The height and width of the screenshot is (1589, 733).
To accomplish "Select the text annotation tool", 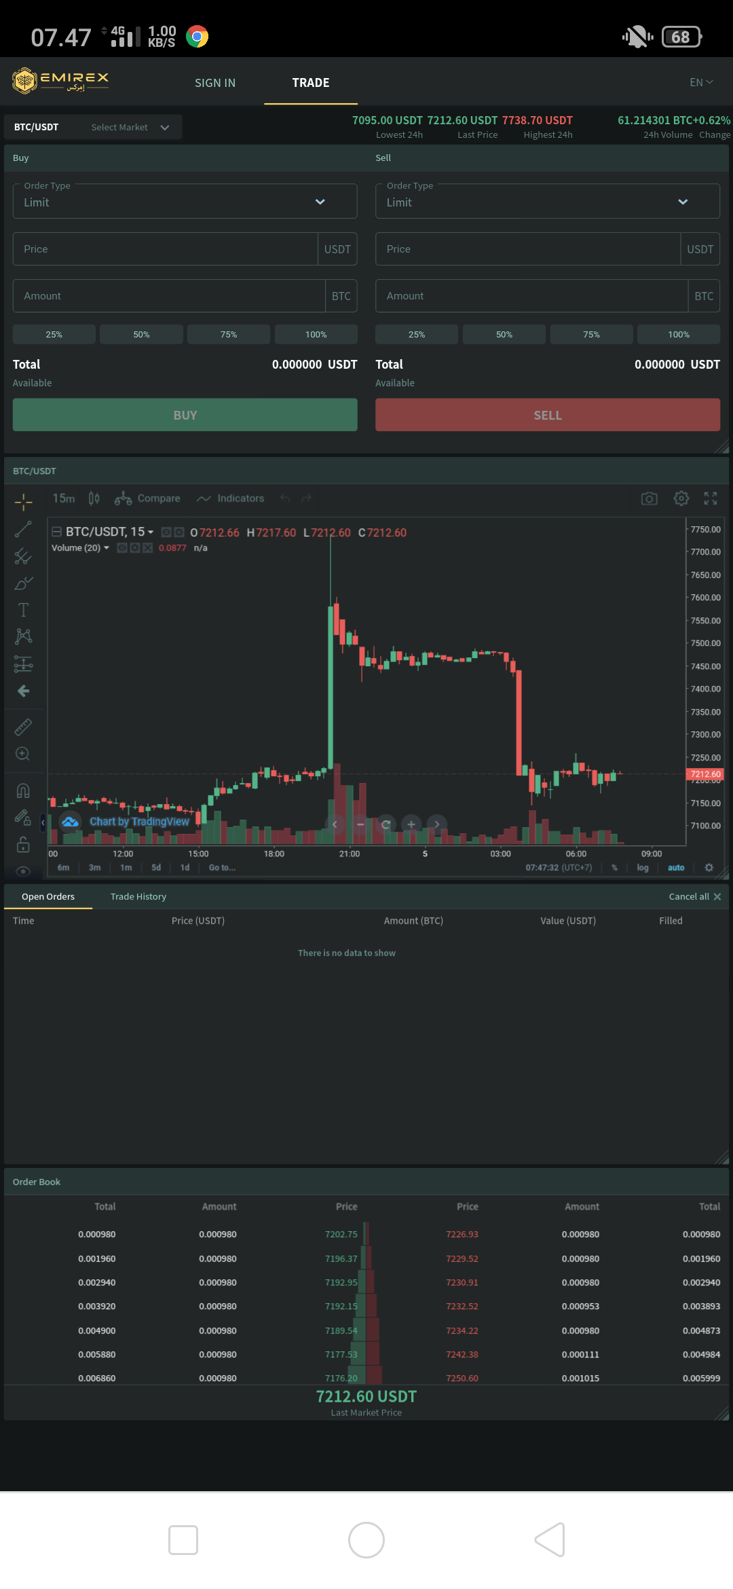I will (23, 610).
